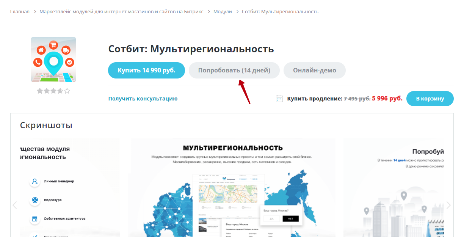Click the НЕТ button in the city popup
This screenshot has width=464, height=237.
click(291, 219)
